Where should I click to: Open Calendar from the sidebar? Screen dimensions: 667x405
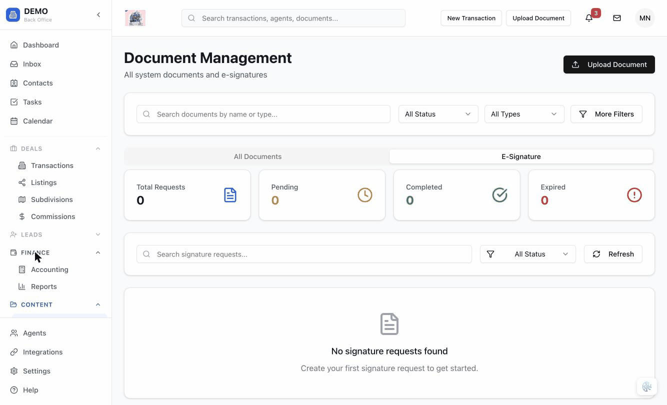pos(55,121)
